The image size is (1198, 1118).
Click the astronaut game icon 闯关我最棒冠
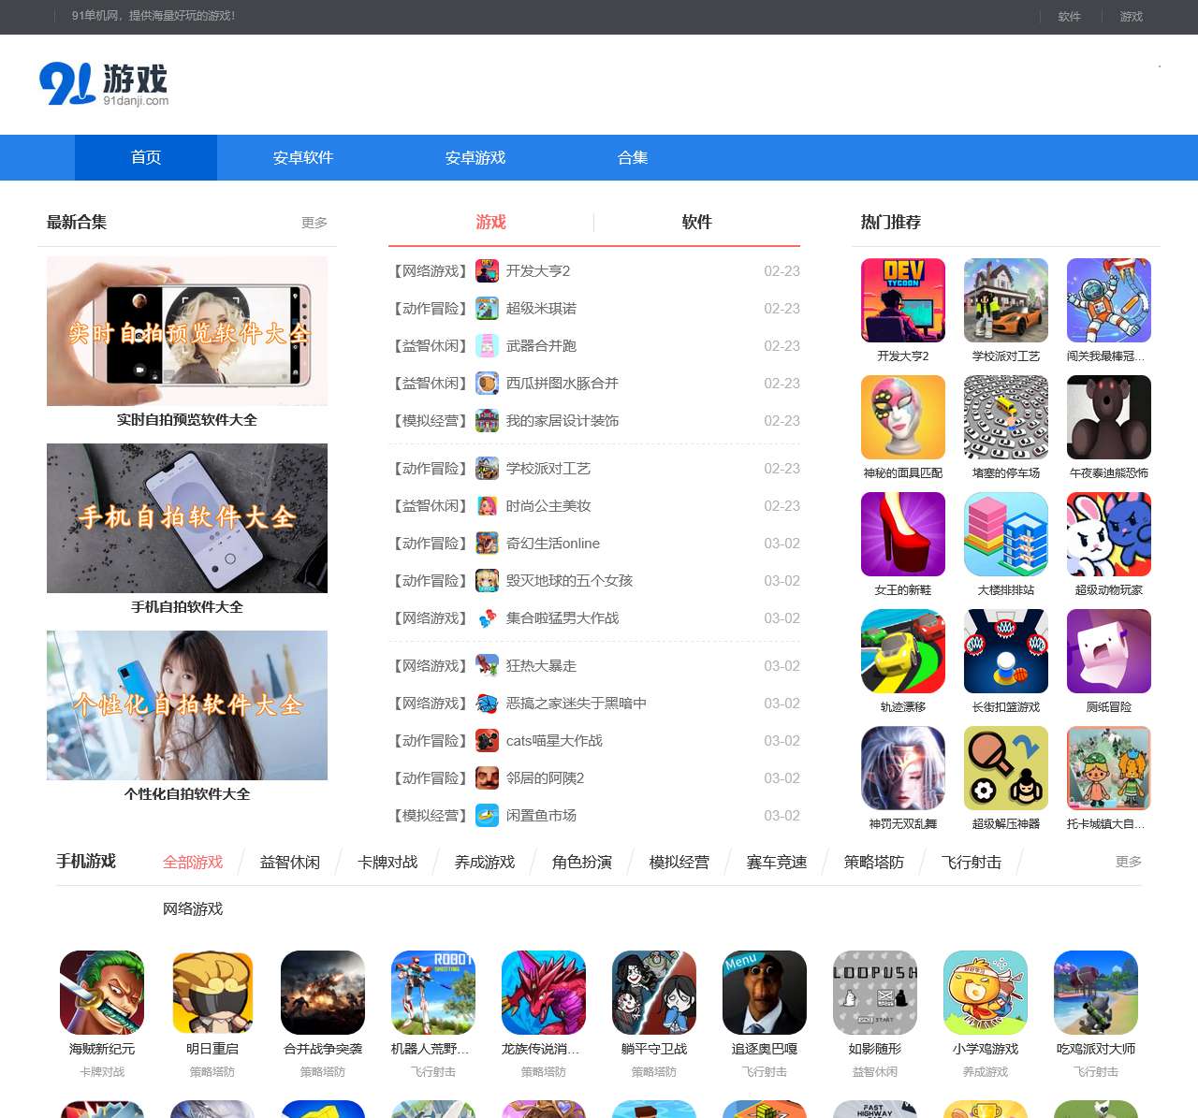point(1109,300)
